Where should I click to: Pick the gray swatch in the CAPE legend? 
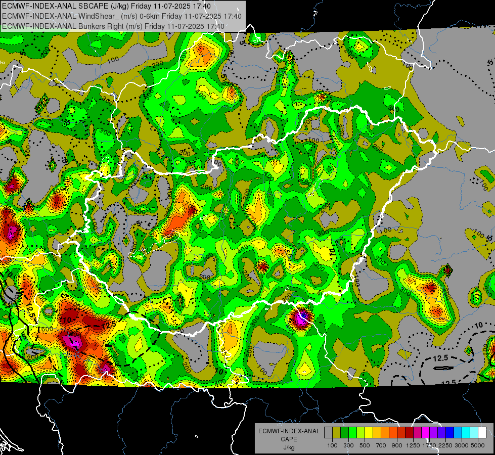coord(328,433)
